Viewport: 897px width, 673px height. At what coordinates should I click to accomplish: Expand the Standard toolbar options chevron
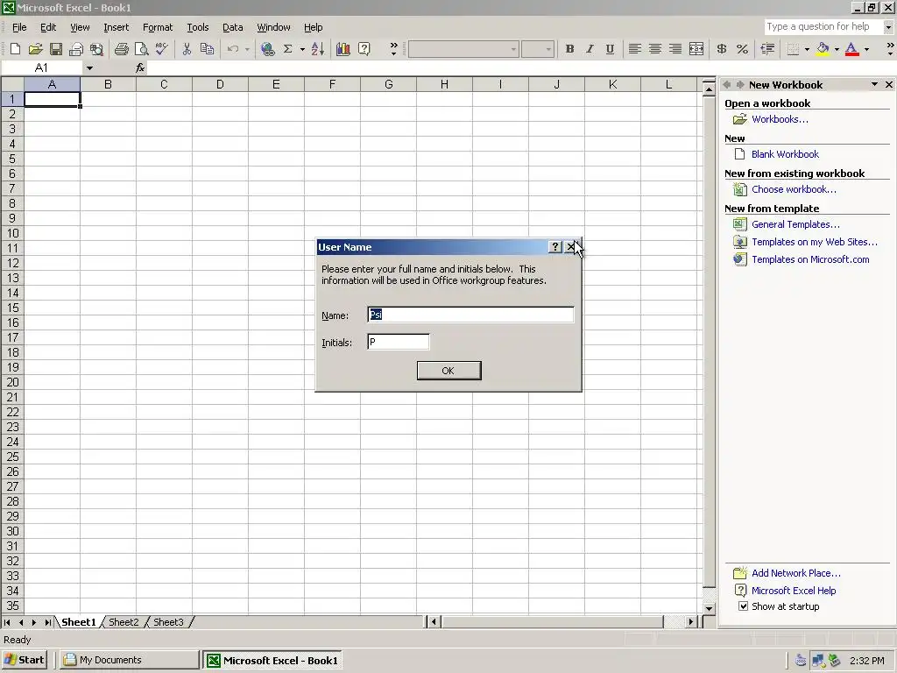click(393, 49)
